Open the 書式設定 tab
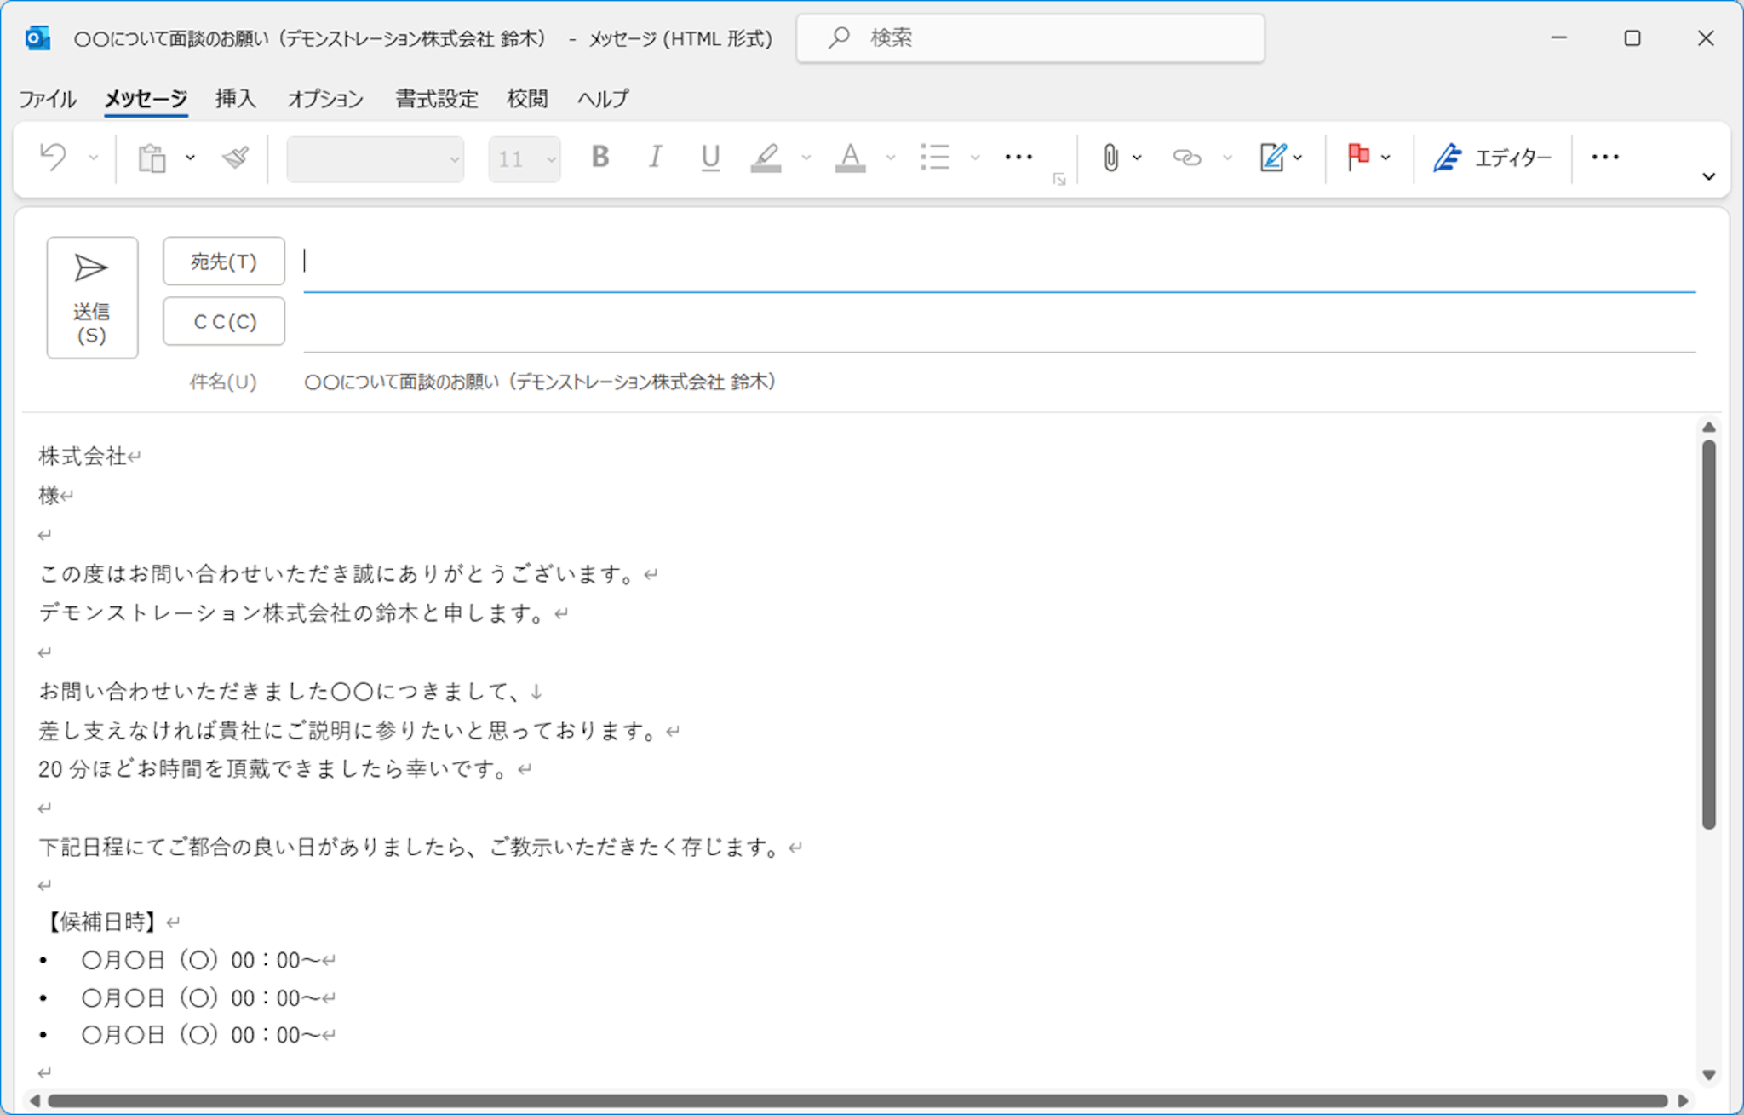Viewport: 1744px width, 1115px height. [x=436, y=99]
